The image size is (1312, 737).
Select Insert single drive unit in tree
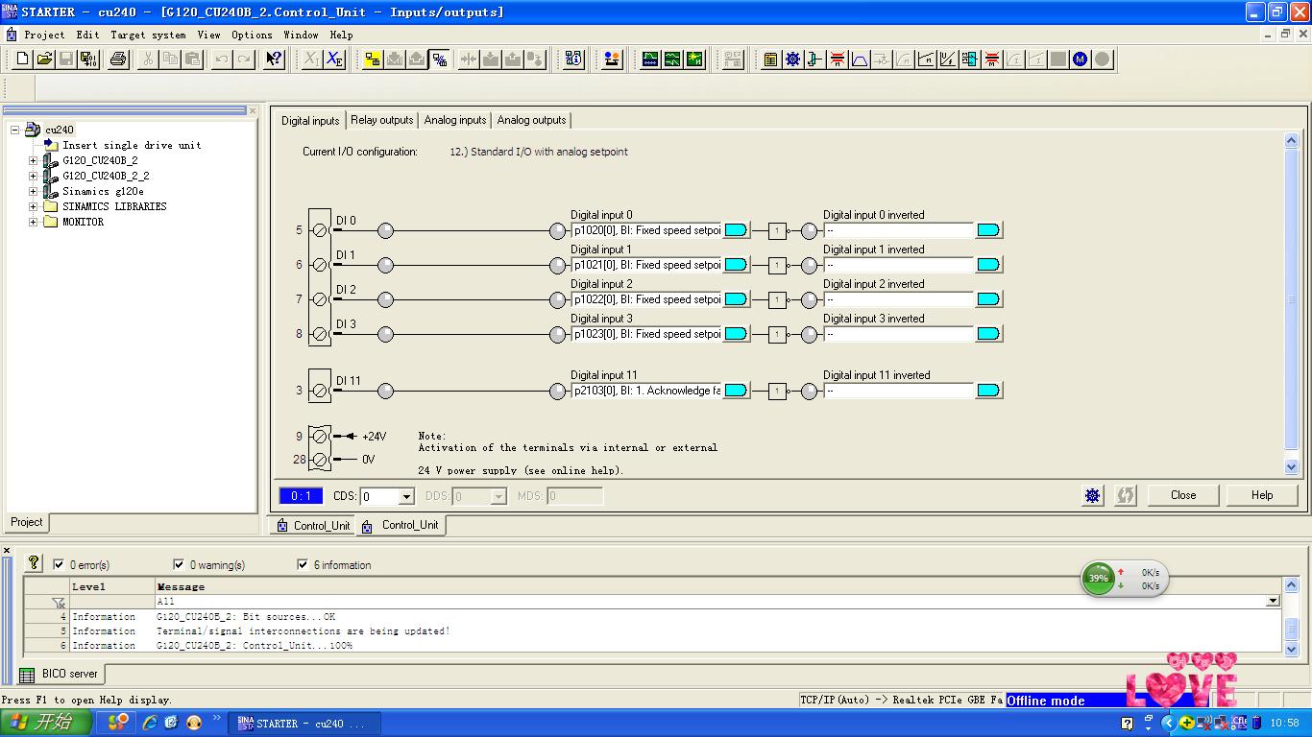(x=132, y=145)
